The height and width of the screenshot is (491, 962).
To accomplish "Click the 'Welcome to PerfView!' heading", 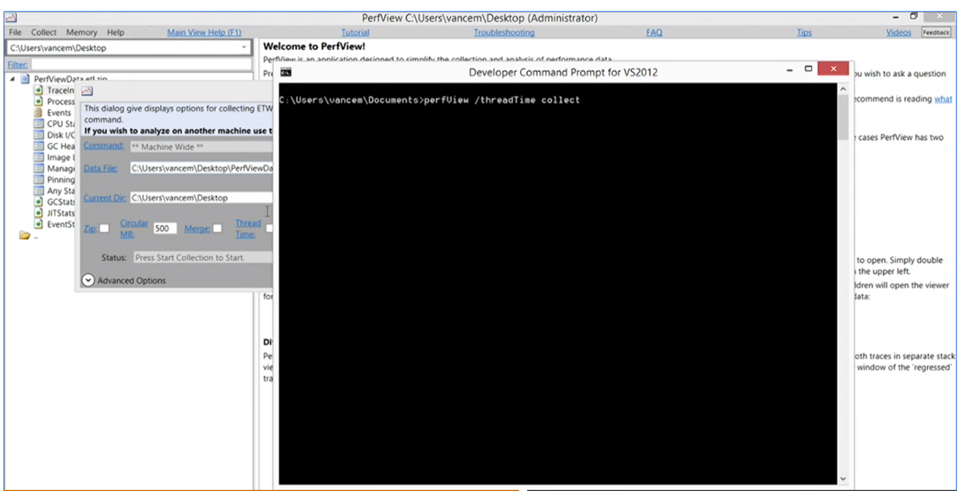I will 314,47.
